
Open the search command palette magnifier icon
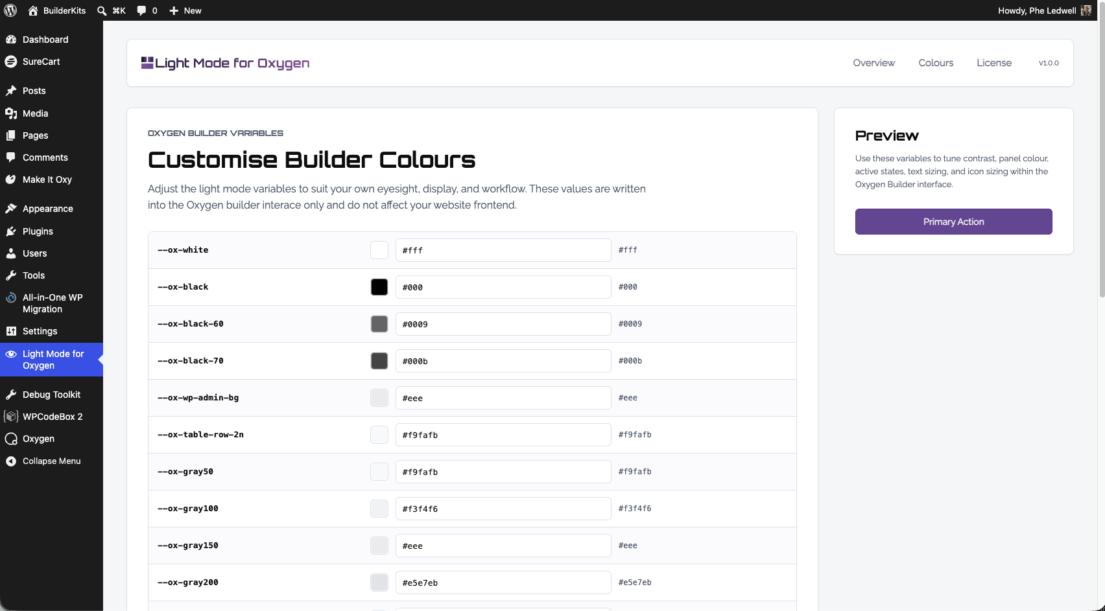[x=102, y=10]
